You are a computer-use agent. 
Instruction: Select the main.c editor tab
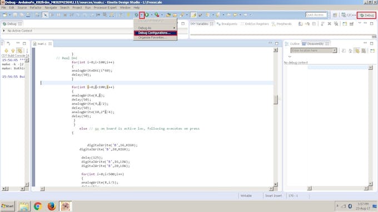pyautogui.click(x=42, y=44)
